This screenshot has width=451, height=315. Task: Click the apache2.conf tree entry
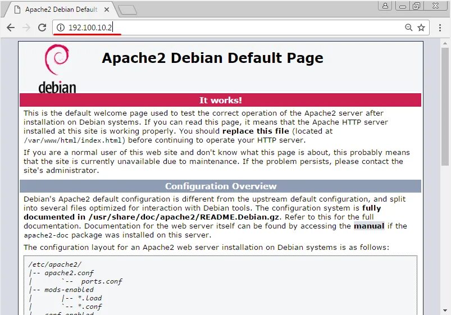(x=69, y=273)
